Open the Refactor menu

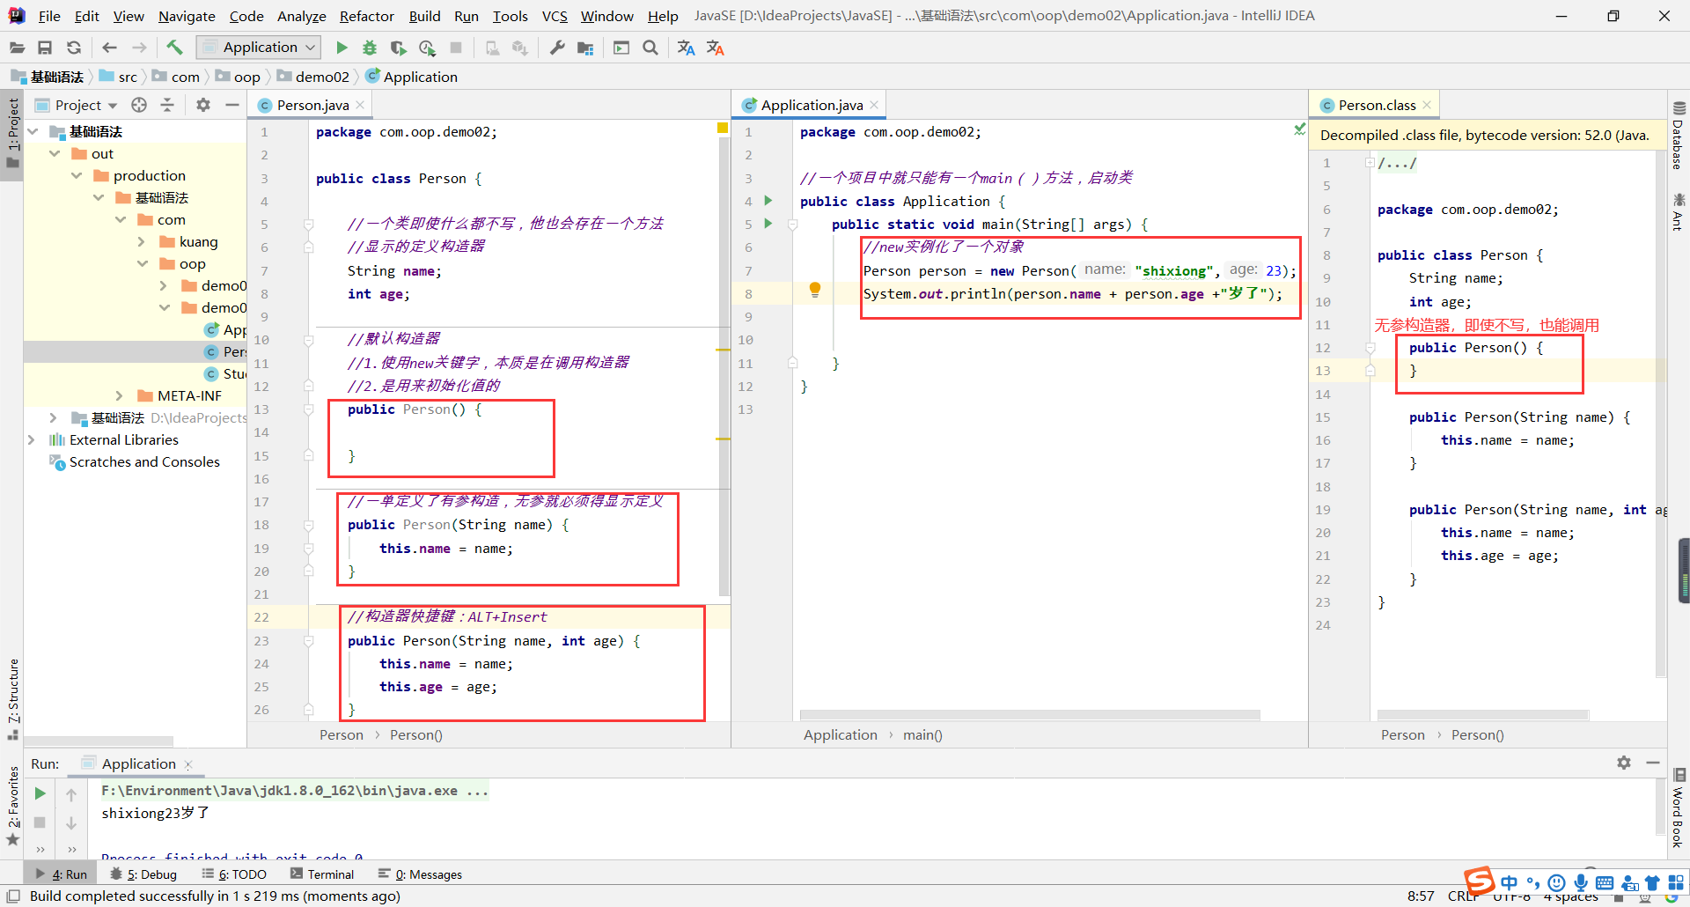pos(366,16)
